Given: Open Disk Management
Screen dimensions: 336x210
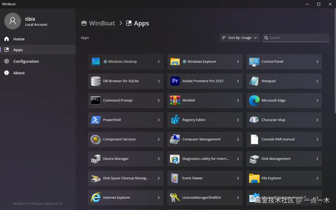Looking at the screenshot, I should pyautogui.click(x=284, y=159).
